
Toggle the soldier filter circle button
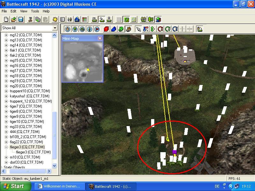90,29
